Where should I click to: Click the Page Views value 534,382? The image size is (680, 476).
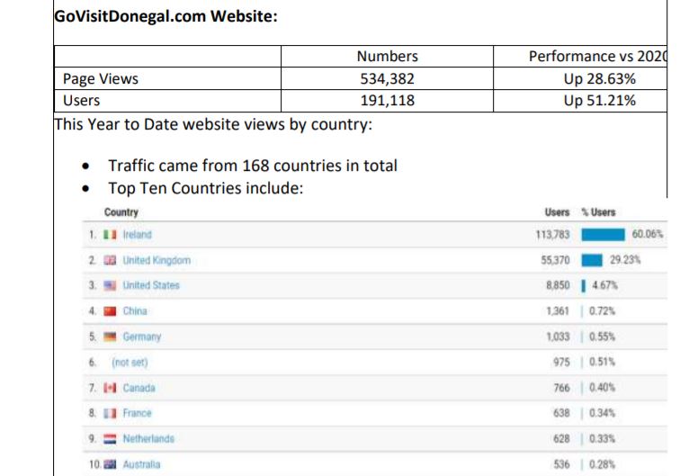point(387,78)
